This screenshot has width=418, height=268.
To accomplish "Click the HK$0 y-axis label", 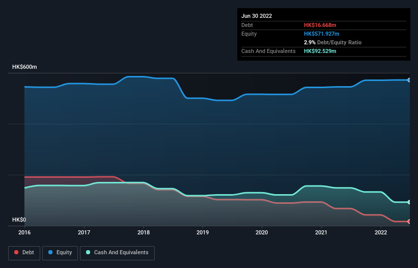I will tap(19, 220).
